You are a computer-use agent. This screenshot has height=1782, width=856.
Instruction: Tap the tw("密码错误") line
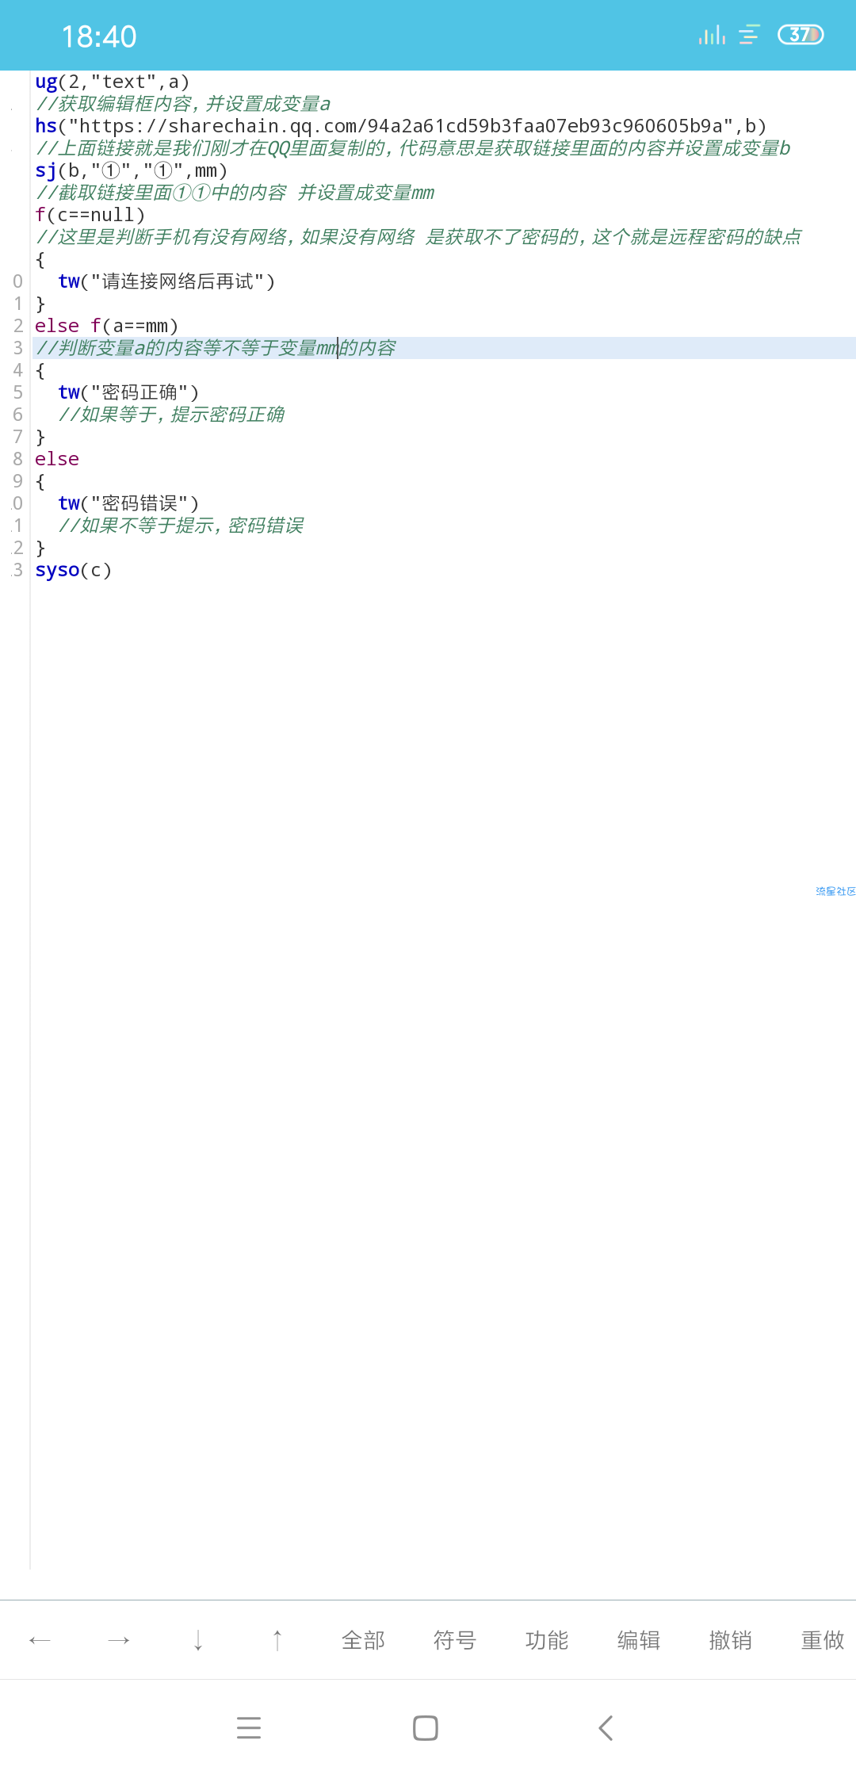(x=128, y=503)
